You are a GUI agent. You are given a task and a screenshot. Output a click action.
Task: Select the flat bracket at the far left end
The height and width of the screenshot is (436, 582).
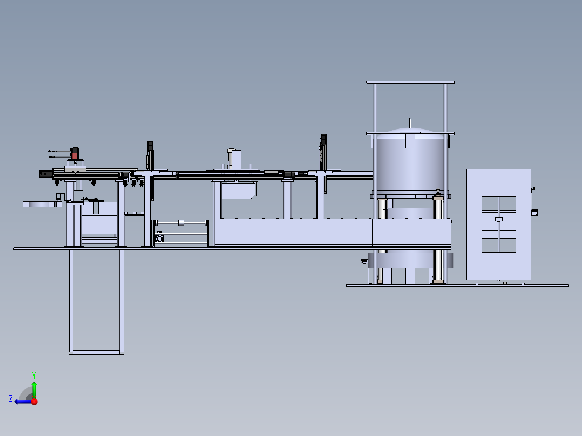pos(42,204)
